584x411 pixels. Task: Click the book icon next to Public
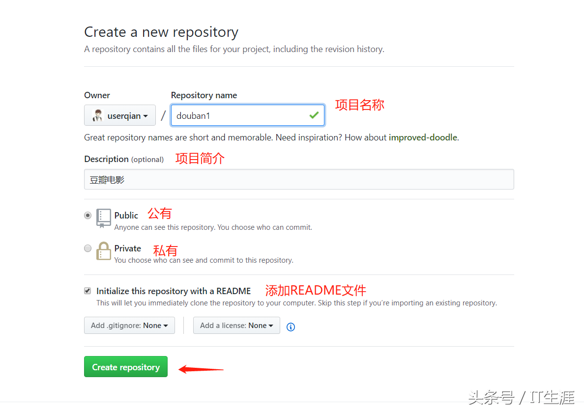[103, 218]
